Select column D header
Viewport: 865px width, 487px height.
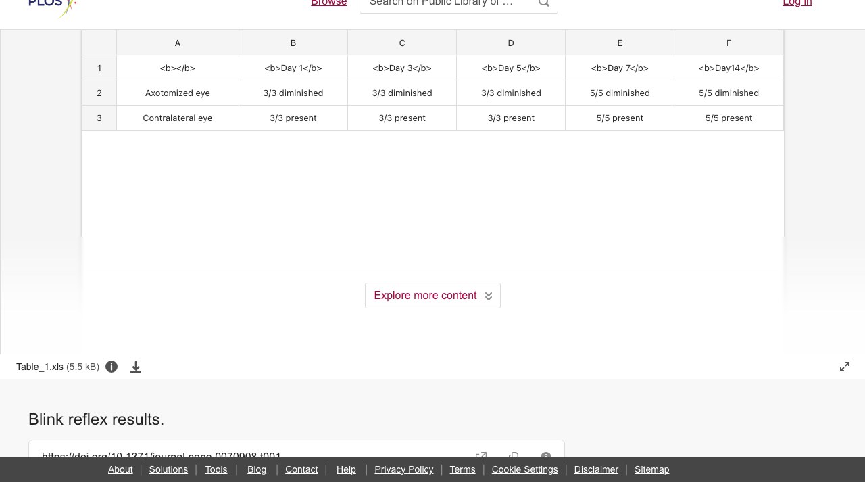click(x=511, y=43)
